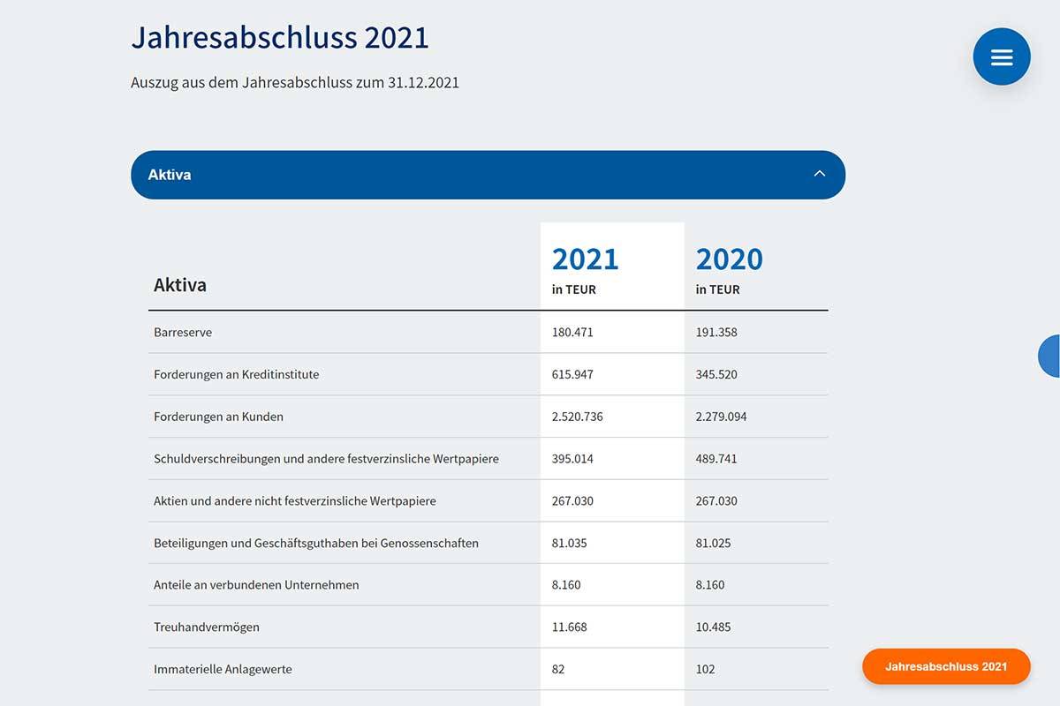Image resolution: width=1060 pixels, height=706 pixels.
Task: Select 'Aktien und andere nicht festverzinsliche Wertpapiere' label
Action: pos(295,501)
